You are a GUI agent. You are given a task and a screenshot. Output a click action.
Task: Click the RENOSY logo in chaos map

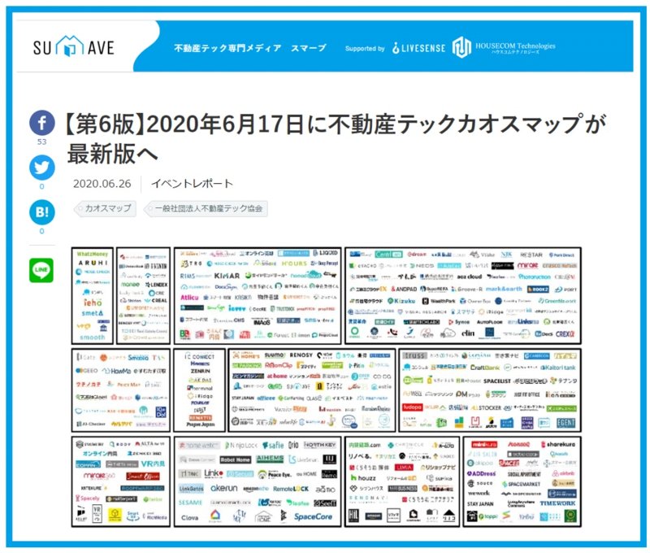click(x=301, y=355)
